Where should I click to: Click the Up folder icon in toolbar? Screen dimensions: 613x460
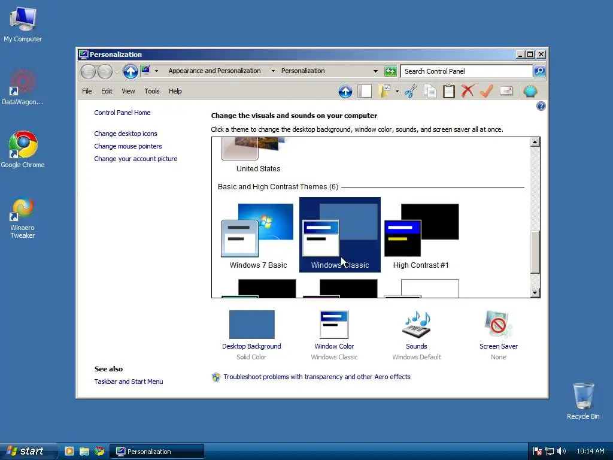pos(345,91)
